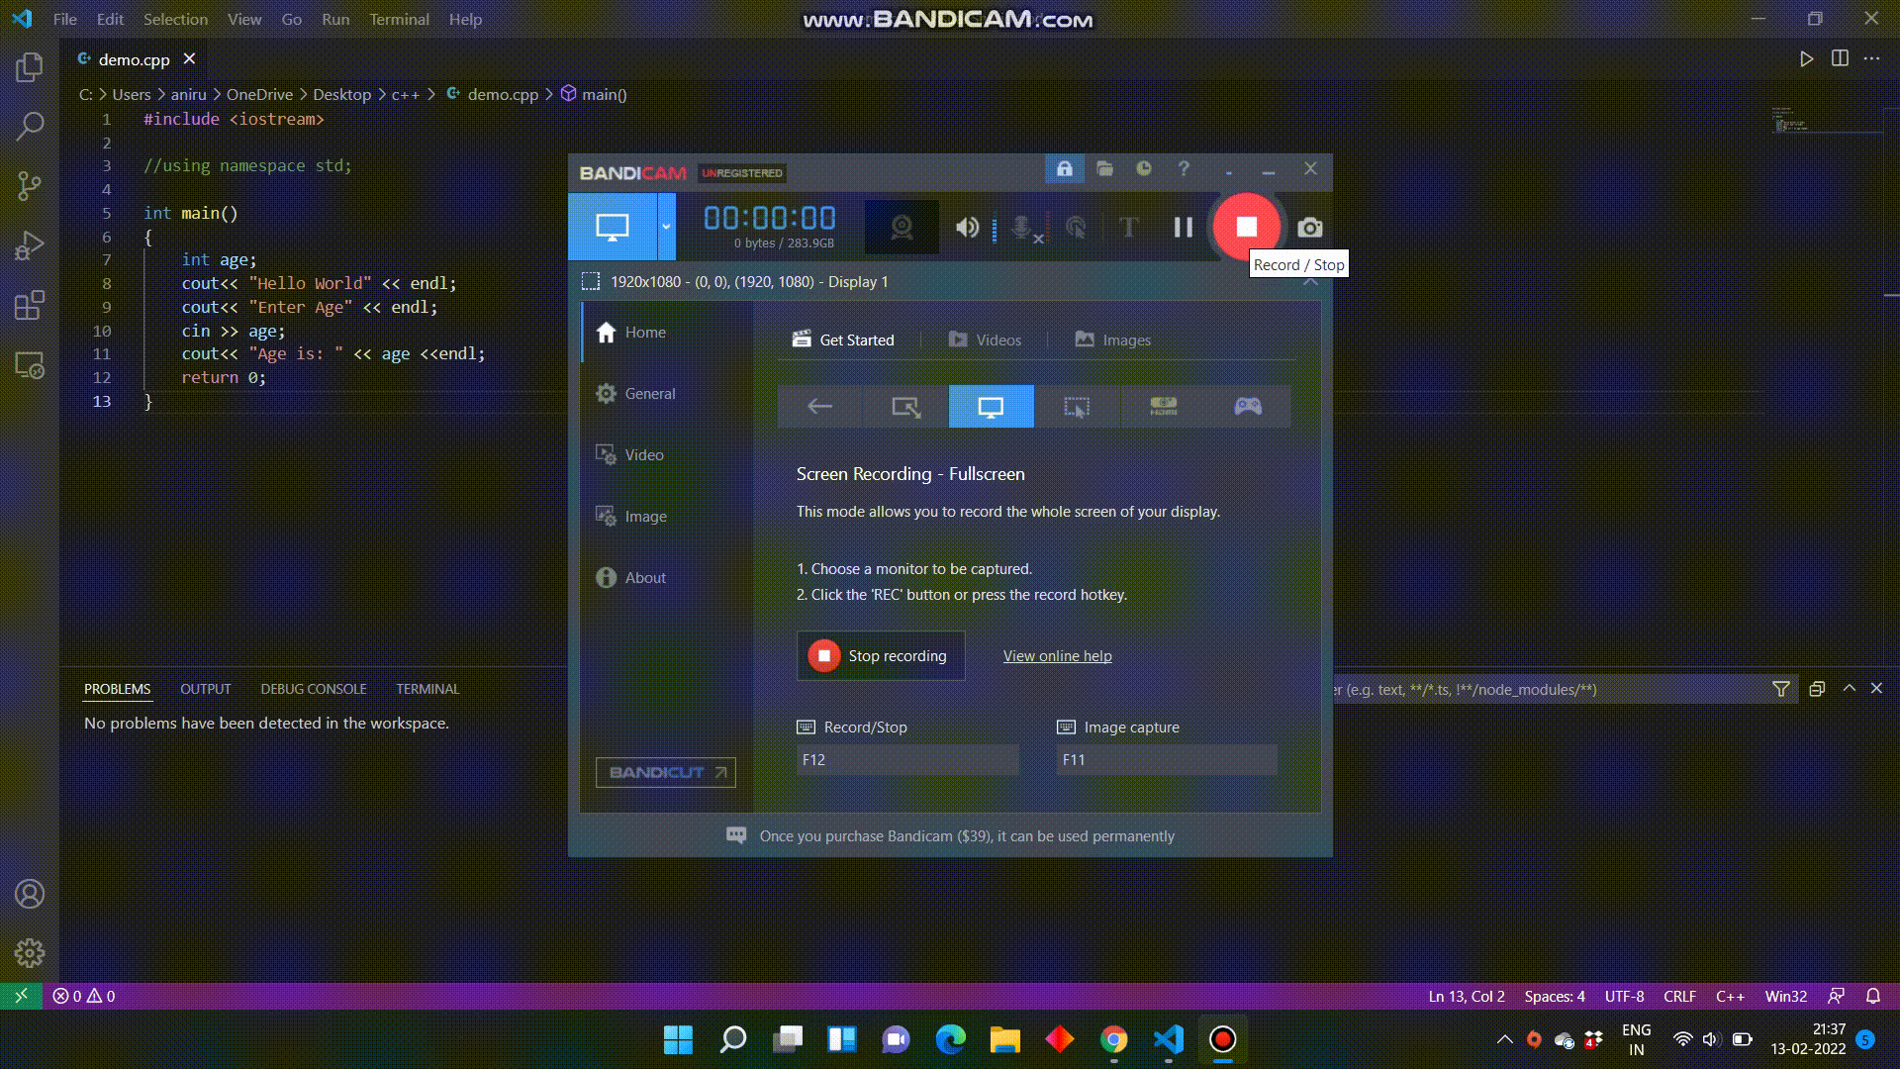Screen dimensions: 1900x1069
Task: Open the text overlay tool (T icon)
Action: (1128, 228)
